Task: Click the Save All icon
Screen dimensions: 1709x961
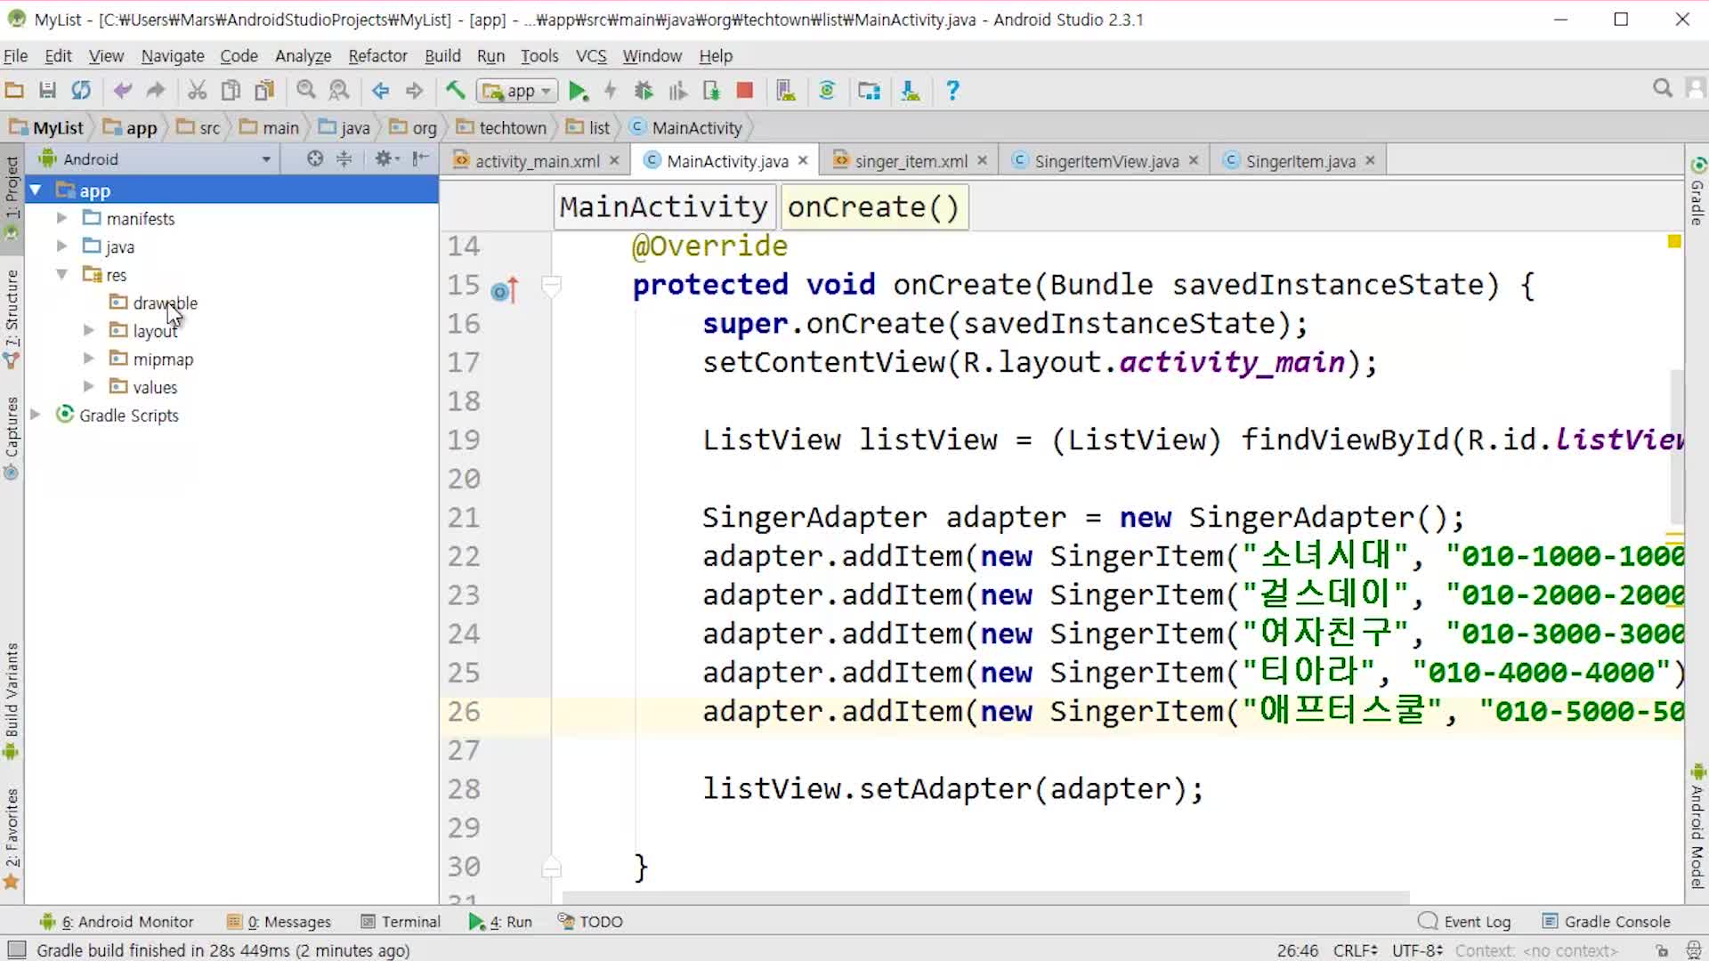Action: [x=48, y=91]
